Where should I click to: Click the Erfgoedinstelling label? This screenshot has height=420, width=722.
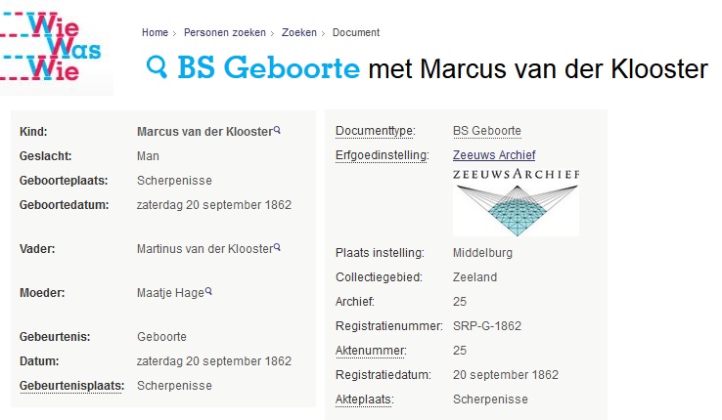tap(383, 155)
